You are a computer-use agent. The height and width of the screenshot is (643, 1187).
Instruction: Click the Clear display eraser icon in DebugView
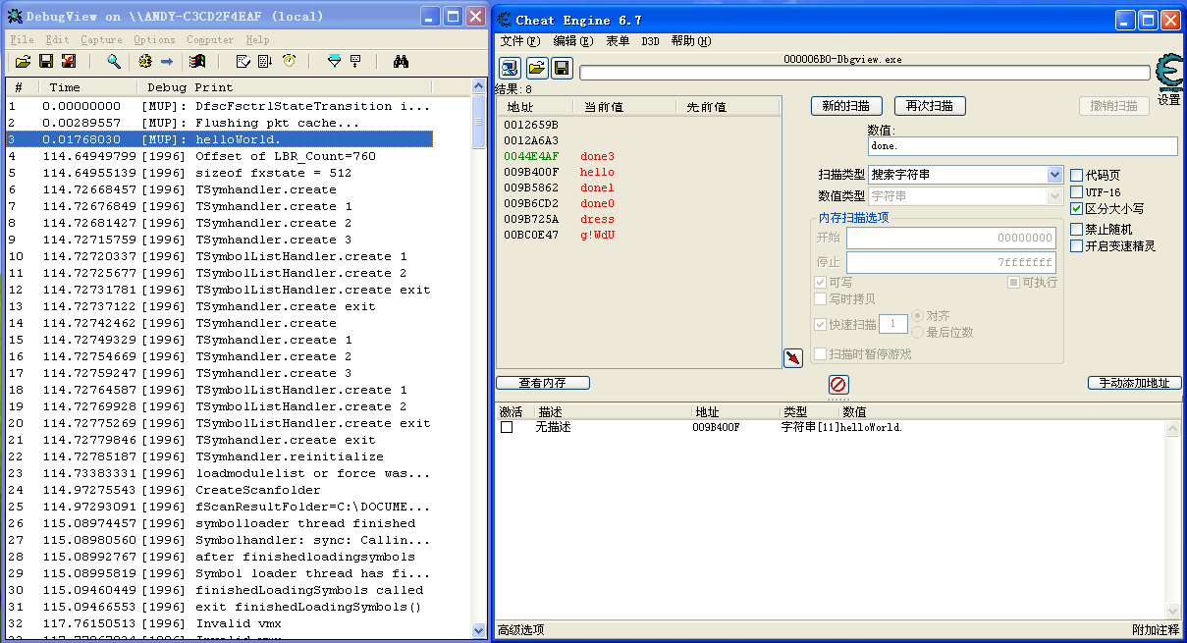(x=242, y=61)
